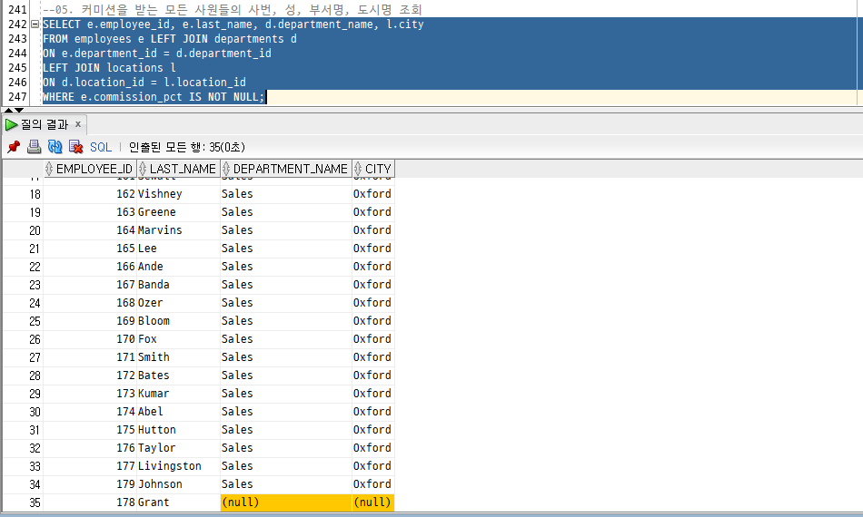Select the cell with last name Abel

(x=178, y=412)
